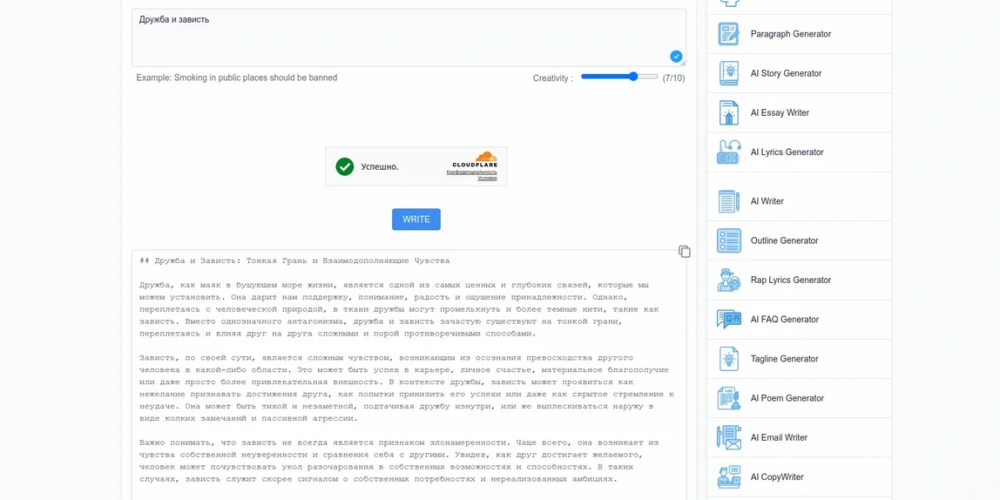Click the Cloudflare logo in the captcha widget

pos(475,159)
